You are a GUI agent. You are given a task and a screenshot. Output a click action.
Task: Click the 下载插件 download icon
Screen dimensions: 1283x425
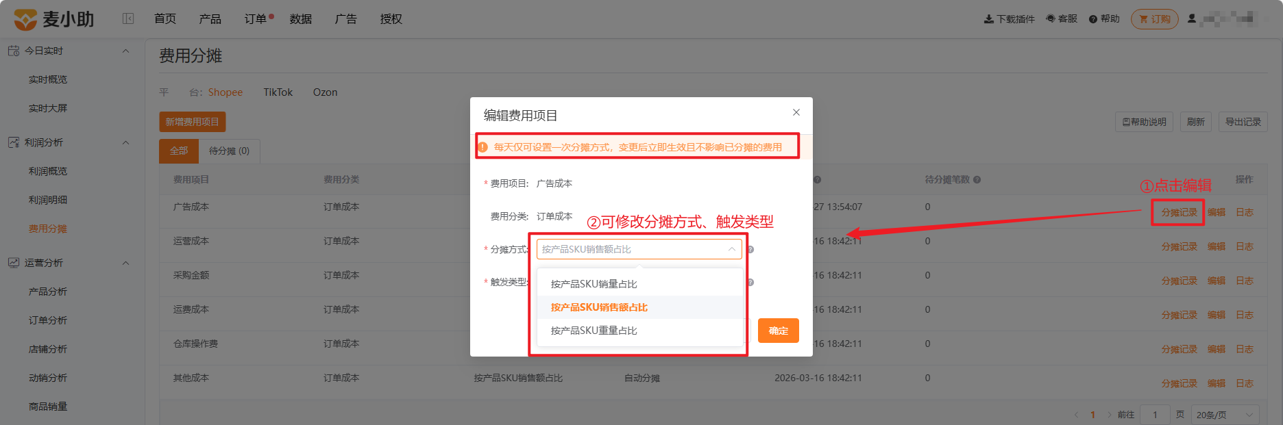(988, 19)
